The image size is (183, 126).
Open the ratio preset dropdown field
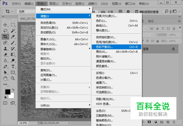[26, 11]
